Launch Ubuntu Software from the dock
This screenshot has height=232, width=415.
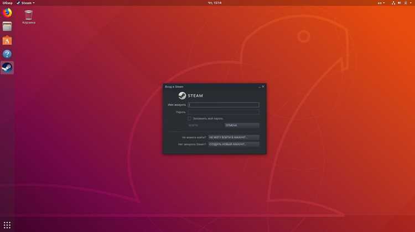[x=7, y=40]
